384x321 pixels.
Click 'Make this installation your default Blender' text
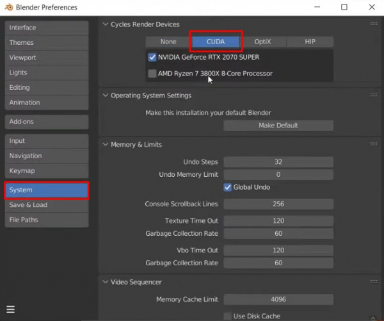tap(208, 113)
